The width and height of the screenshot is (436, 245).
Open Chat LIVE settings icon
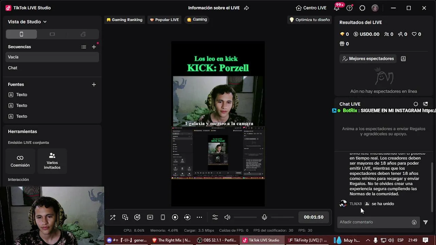pyautogui.click(x=416, y=104)
